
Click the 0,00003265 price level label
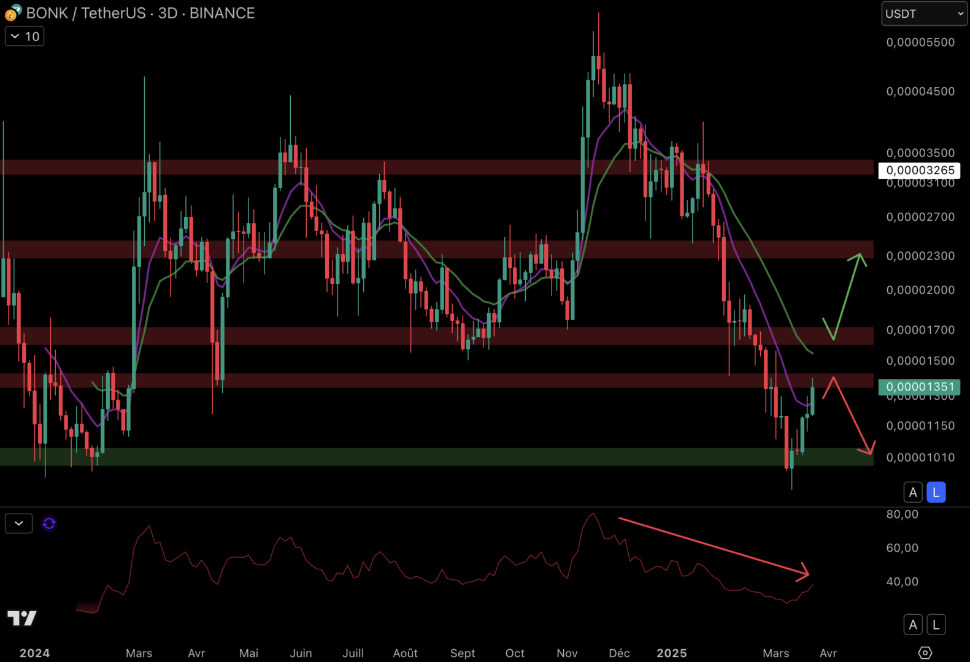(919, 170)
